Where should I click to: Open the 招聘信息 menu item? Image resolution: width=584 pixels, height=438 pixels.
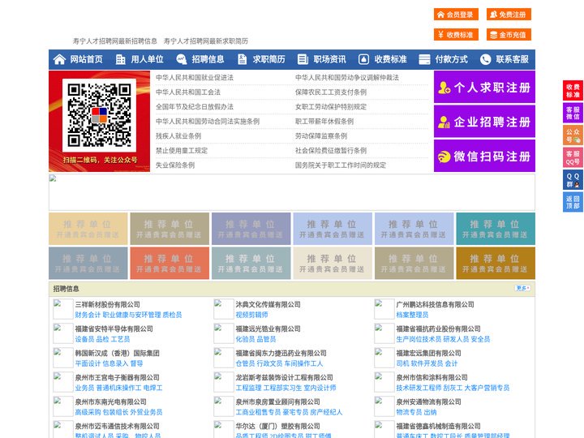(x=208, y=59)
